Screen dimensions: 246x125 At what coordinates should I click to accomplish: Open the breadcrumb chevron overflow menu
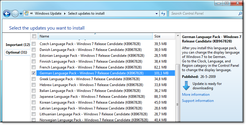pyautogui.click(x=31, y=13)
